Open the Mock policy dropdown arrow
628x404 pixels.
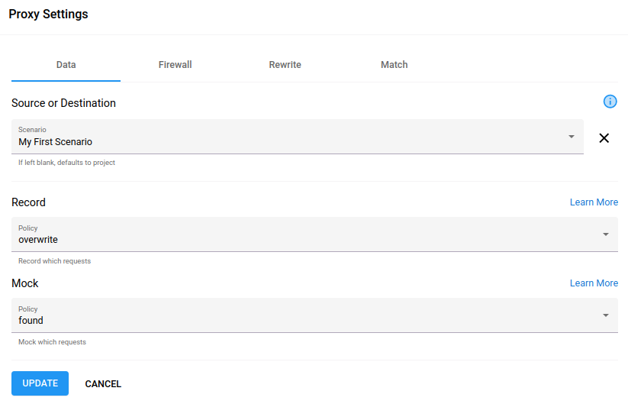605,315
